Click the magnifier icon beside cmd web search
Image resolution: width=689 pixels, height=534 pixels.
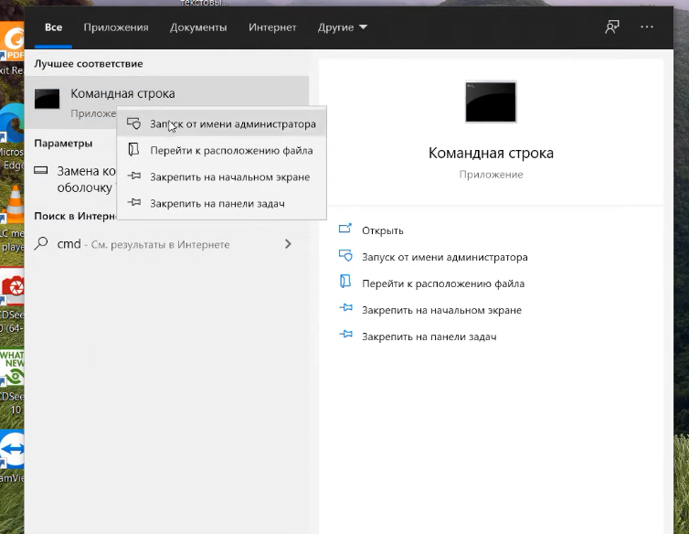(x=41, y=244)
